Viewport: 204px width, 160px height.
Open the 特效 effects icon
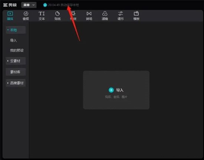click(73, 14)
